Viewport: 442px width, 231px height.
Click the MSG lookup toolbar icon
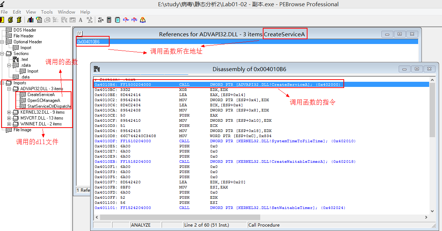135,20
